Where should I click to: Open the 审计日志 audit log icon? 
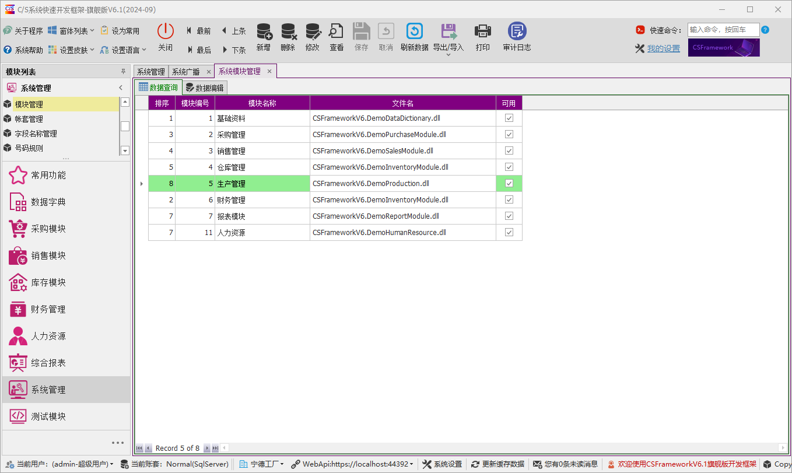click(x=517, y=31)
